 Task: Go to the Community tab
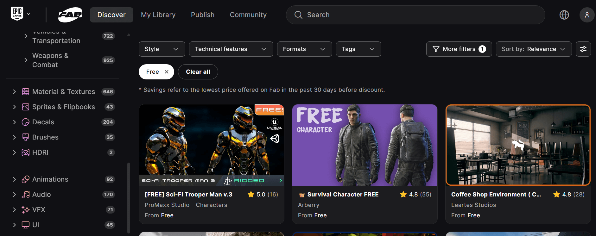pos(248,15)
